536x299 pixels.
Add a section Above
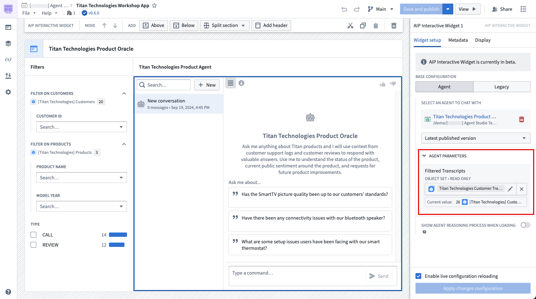coord(154,26)
